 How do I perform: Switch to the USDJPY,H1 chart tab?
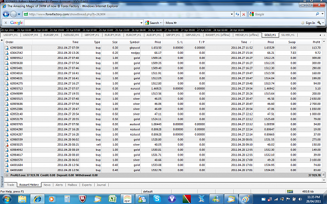point(10,35)
